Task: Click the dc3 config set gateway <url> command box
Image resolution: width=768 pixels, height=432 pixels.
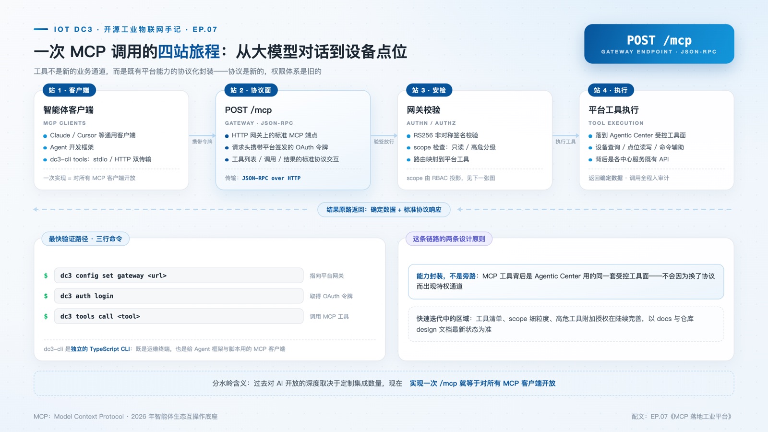Action: click(179, 276)
